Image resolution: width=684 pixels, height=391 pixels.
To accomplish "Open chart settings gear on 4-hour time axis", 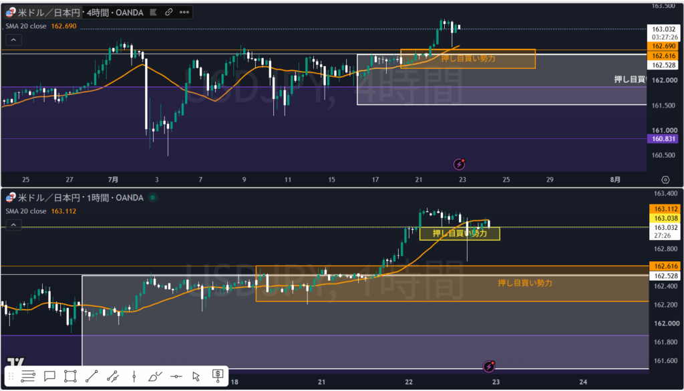I will click(x=665, y=180).
